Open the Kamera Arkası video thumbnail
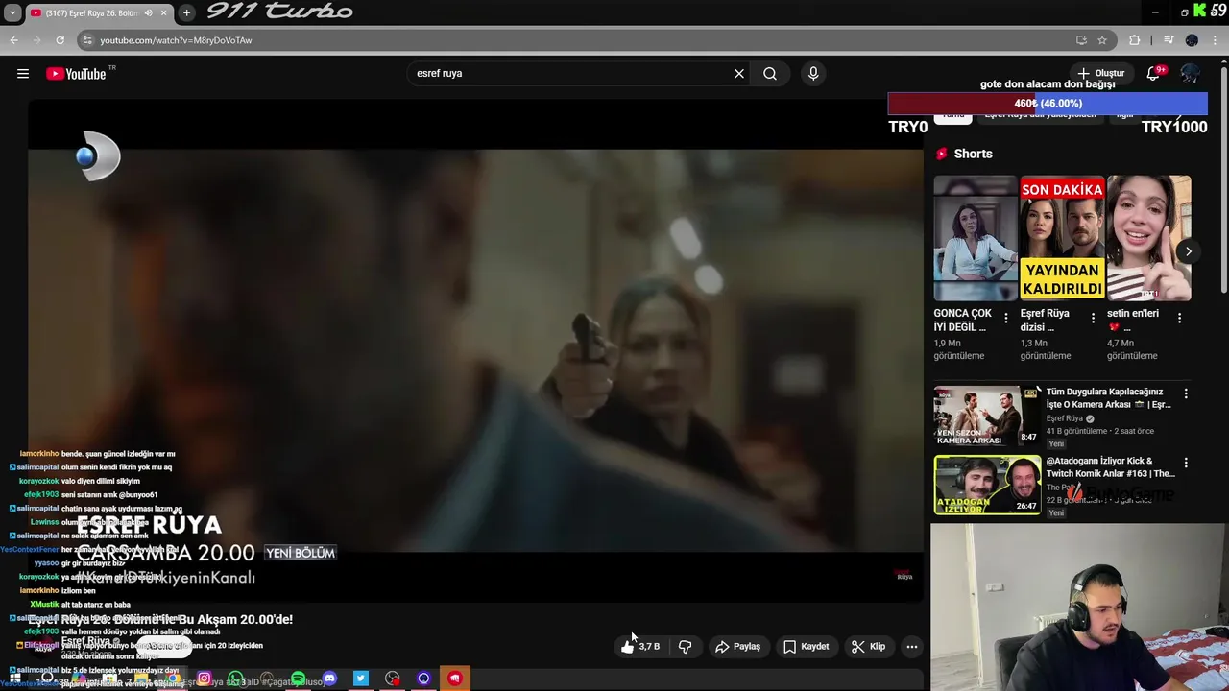This screenshot has height=691, width=1229. point(987,417)
